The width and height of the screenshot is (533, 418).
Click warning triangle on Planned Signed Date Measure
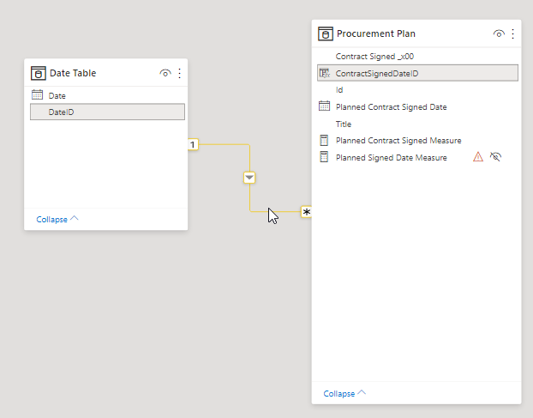(x=478, y=157)
